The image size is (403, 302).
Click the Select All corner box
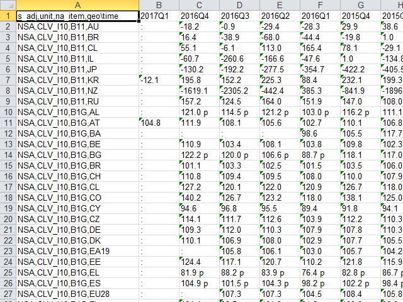[8, 4]
